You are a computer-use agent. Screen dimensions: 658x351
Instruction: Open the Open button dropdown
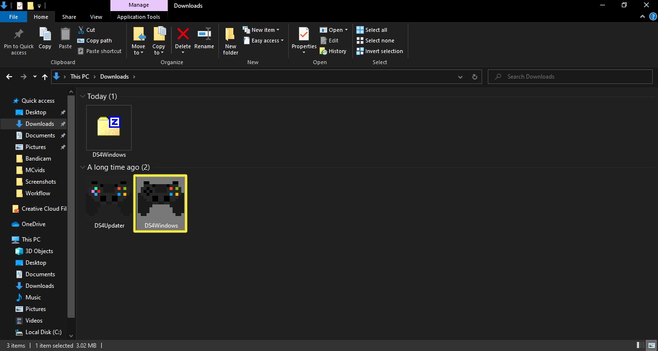[346, 30]
